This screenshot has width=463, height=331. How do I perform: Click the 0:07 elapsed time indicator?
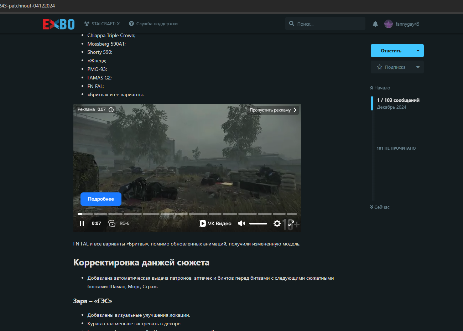click(x=97, y=223)
